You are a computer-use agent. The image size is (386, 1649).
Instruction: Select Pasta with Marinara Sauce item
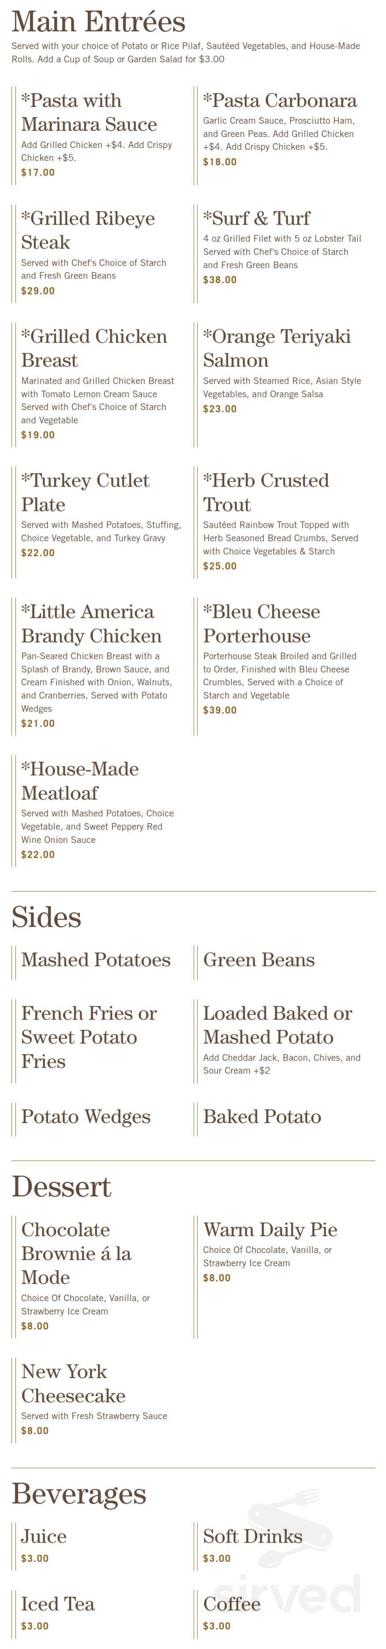coord(89,112)
